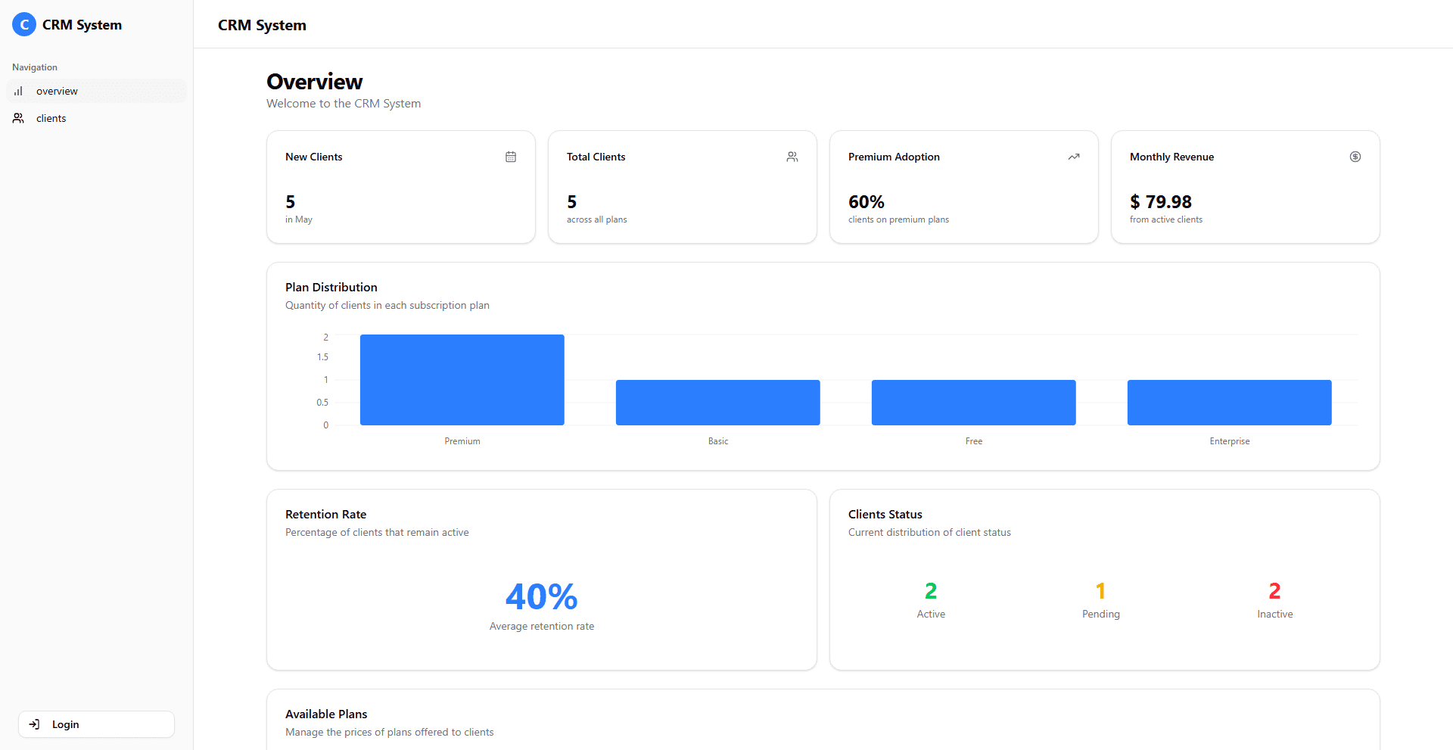Viewport: 1453px width, 750px height.
Task: Click the red Inactive clients count
Action: pyautogui.click(x=1274, y=590)
